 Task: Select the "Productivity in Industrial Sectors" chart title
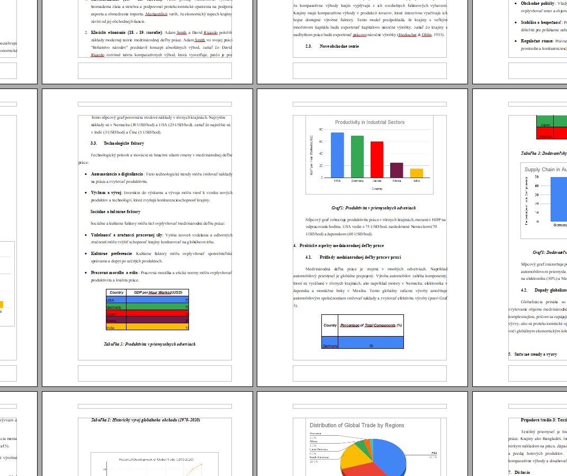(370, 122)
